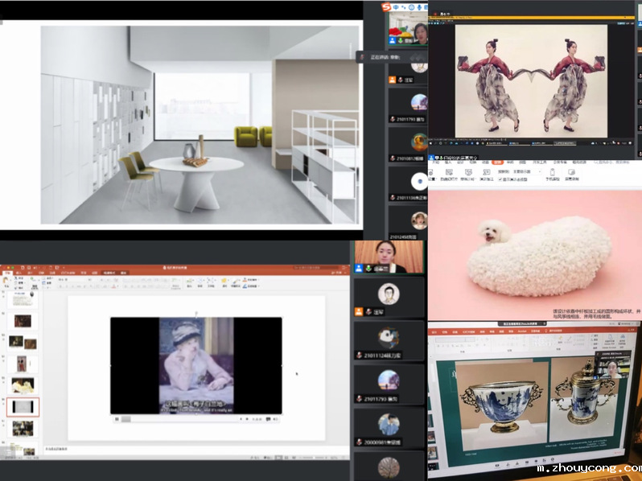Mute the slide video with the volume icon
Viewport: 642px width, 481px height.
pyautogui.click(x=276, y=419)
